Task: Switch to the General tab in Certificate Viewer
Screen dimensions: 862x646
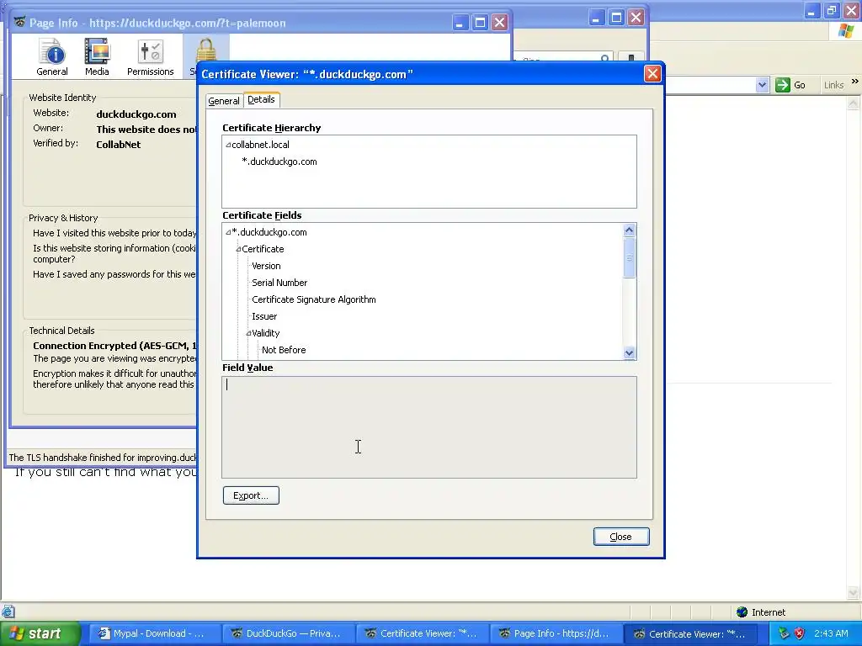Action: click(224, 101)
